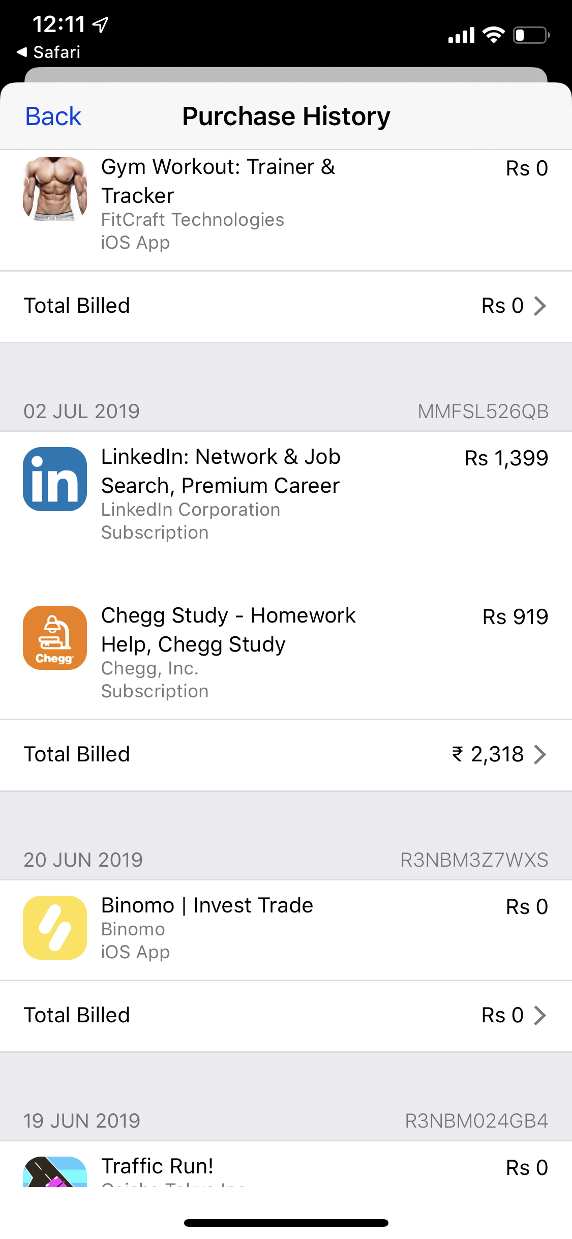Tap order ID R3NBM3Z7WXS
Screen dimensions: 572x1239
pos(474,860)
